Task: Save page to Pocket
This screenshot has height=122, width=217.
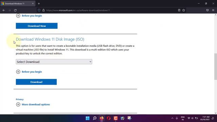Action: [x=207, y=10]
